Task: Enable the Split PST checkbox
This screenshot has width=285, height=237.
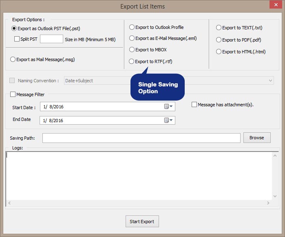Action: 17,39
